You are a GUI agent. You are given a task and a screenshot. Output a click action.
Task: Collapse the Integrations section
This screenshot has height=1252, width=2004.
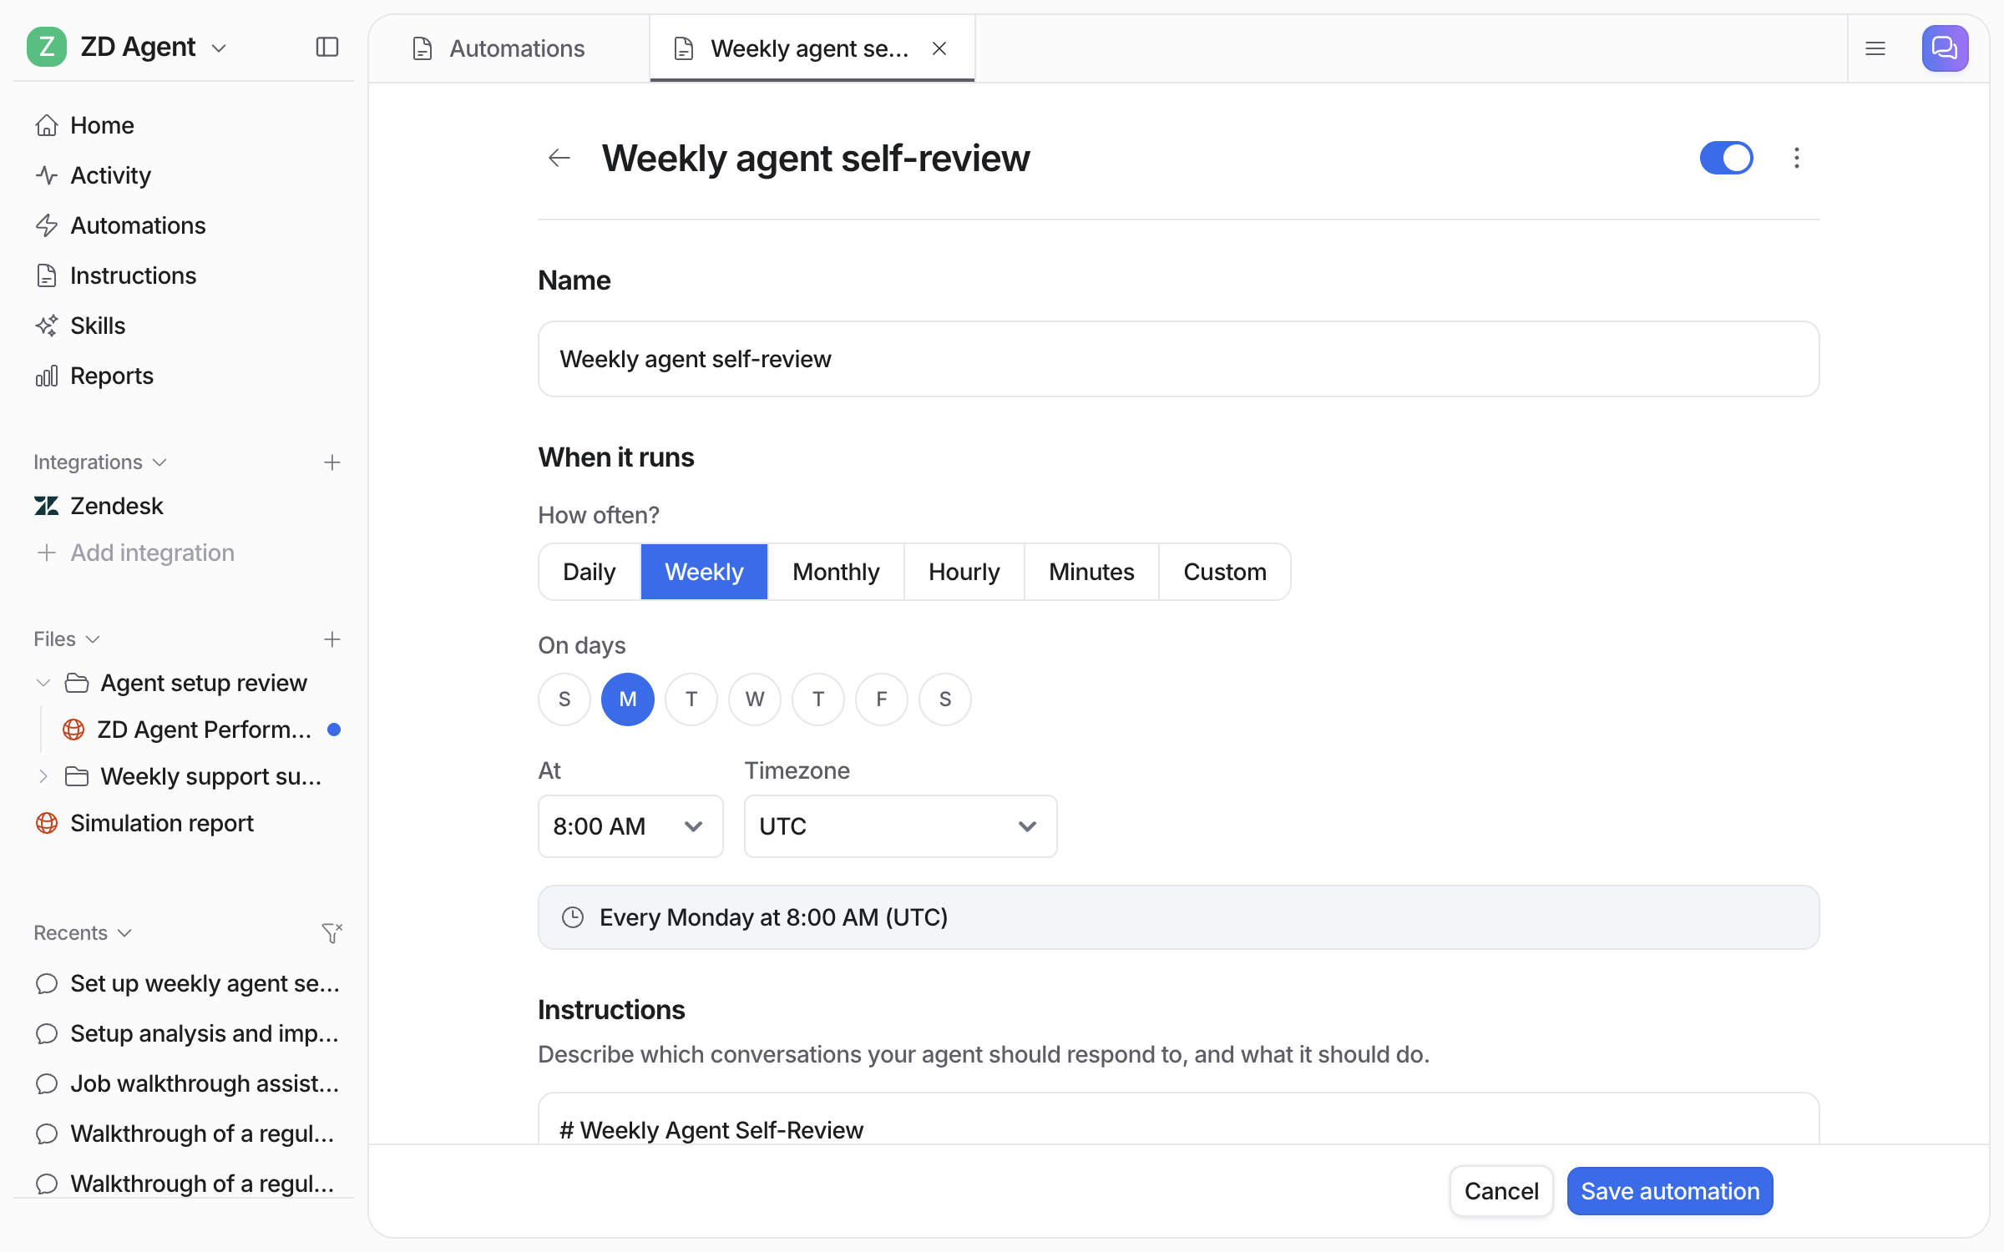[100, 462]
